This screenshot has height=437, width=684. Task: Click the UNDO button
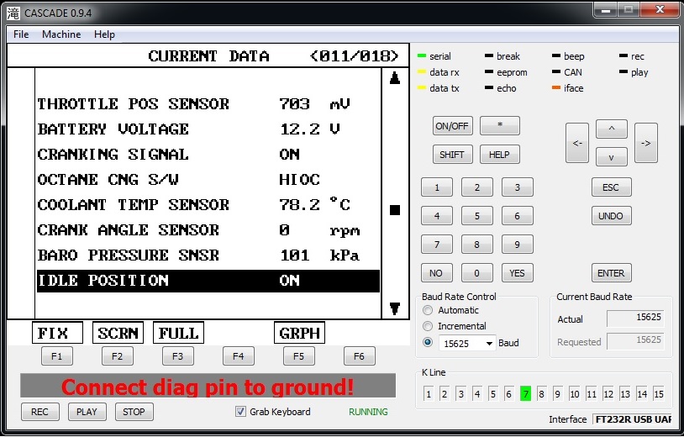tap(611, 216)
